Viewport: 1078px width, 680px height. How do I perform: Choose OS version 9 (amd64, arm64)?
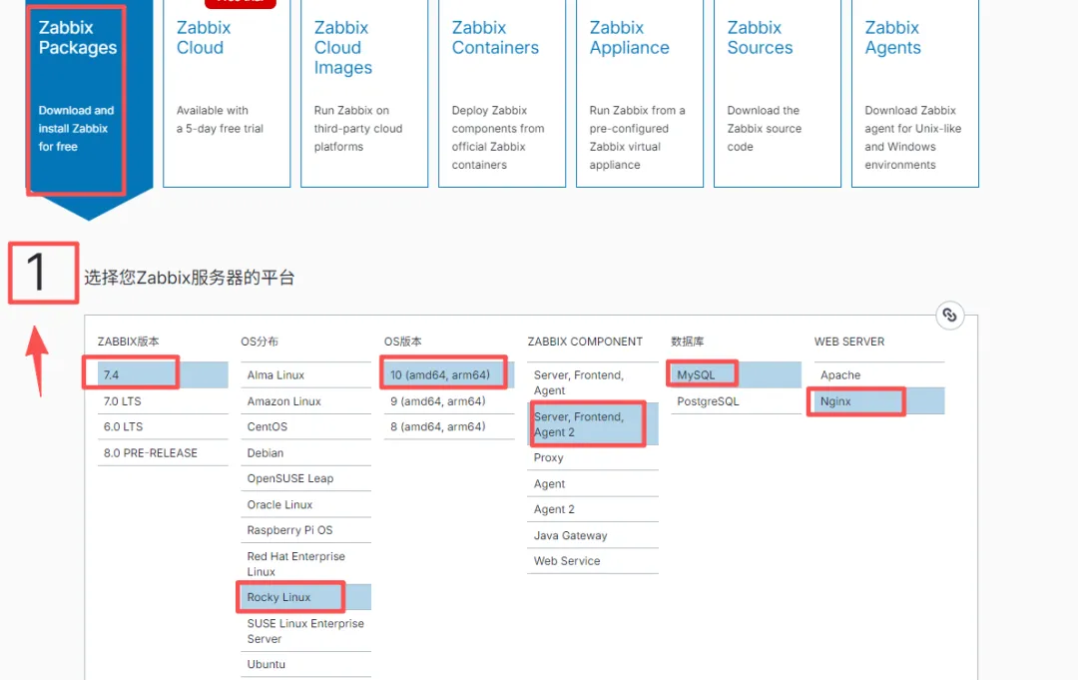pos(449,400)
